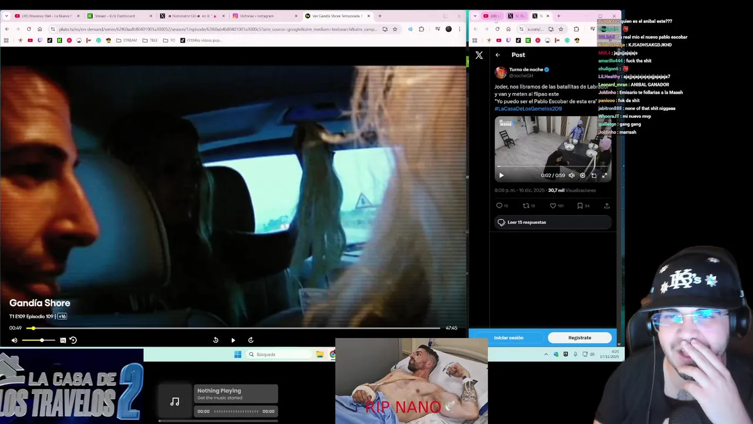Viewport: 753px width, 424px height.
Task: Bookmark the X page star
Action: 561,29
